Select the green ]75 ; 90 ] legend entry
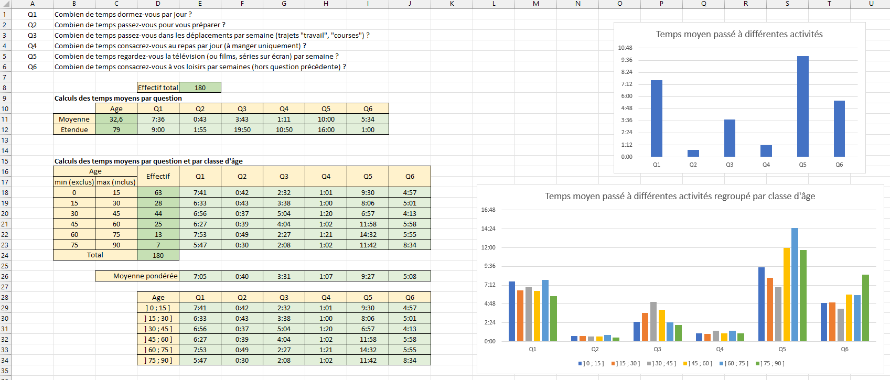The height and width of the screenshot is (380, 890). 770,363
